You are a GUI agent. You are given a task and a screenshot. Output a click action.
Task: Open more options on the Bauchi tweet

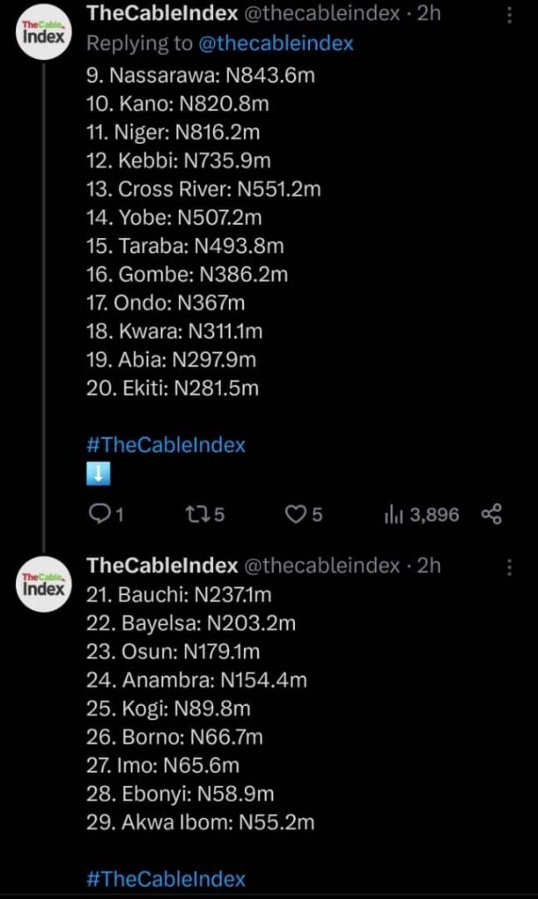[x=510, y=567]
